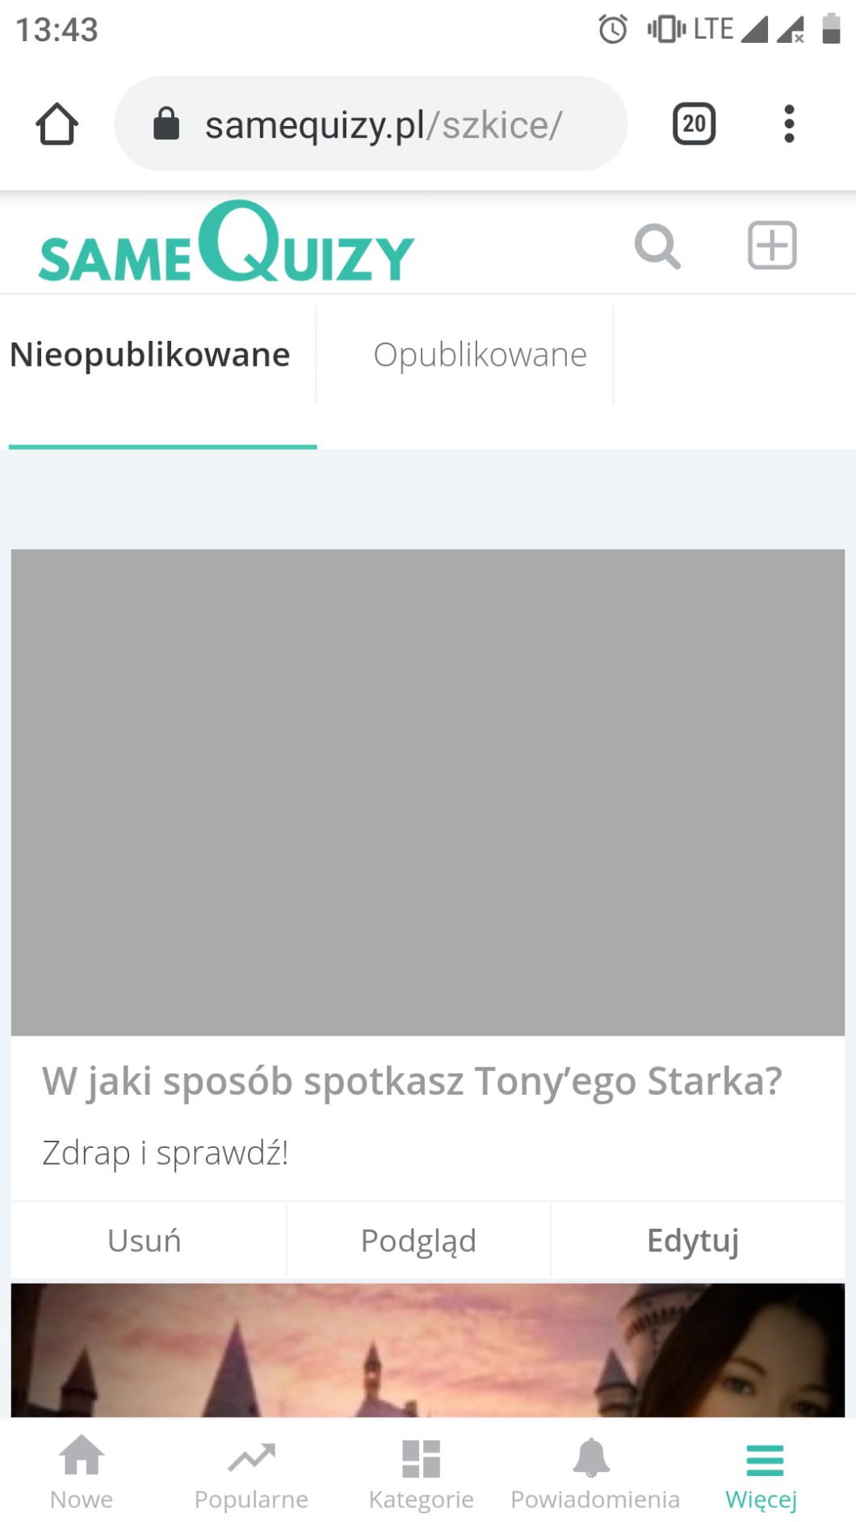856x1522 pixels.
Task: Tap the lock icon in address bar
Action: tap(166, 124)
